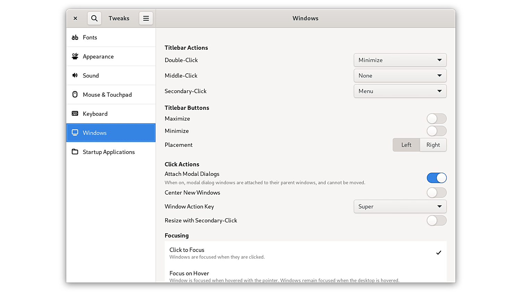Open the search button in the Tweaks header
Image resolution: width=522 pixels, height=294 pixels.
click(x=94, y=18)
